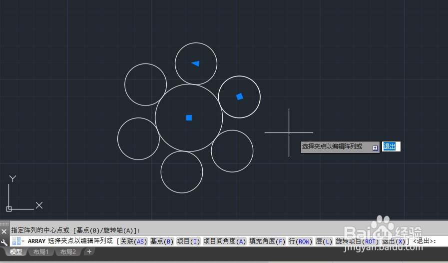Choose the 关联(AS) option
448x263 pixels.
(134, 241)
